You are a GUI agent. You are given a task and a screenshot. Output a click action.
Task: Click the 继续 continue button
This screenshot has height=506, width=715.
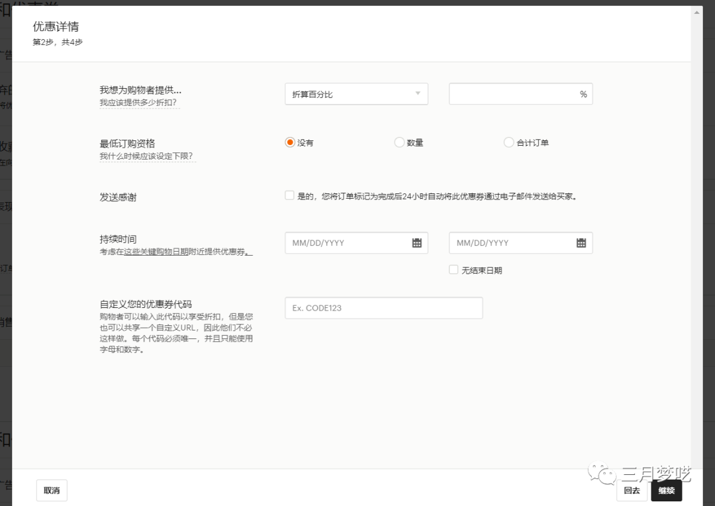pyautogui.click(x=666, y=490)
